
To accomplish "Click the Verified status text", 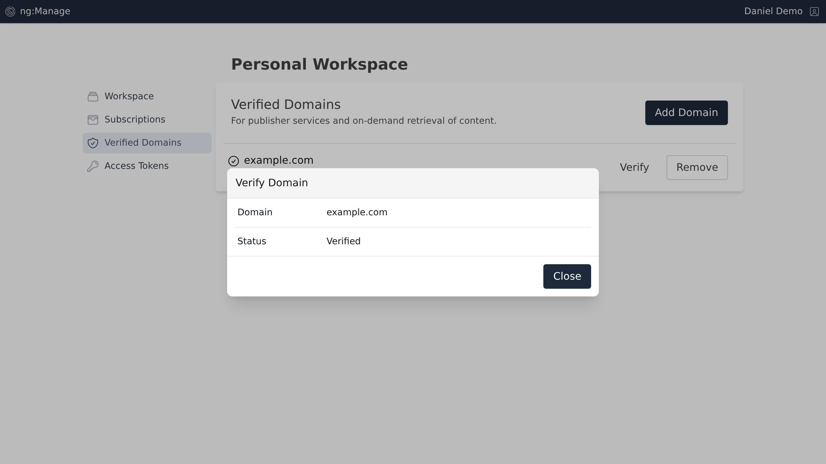I will point(343,241).
